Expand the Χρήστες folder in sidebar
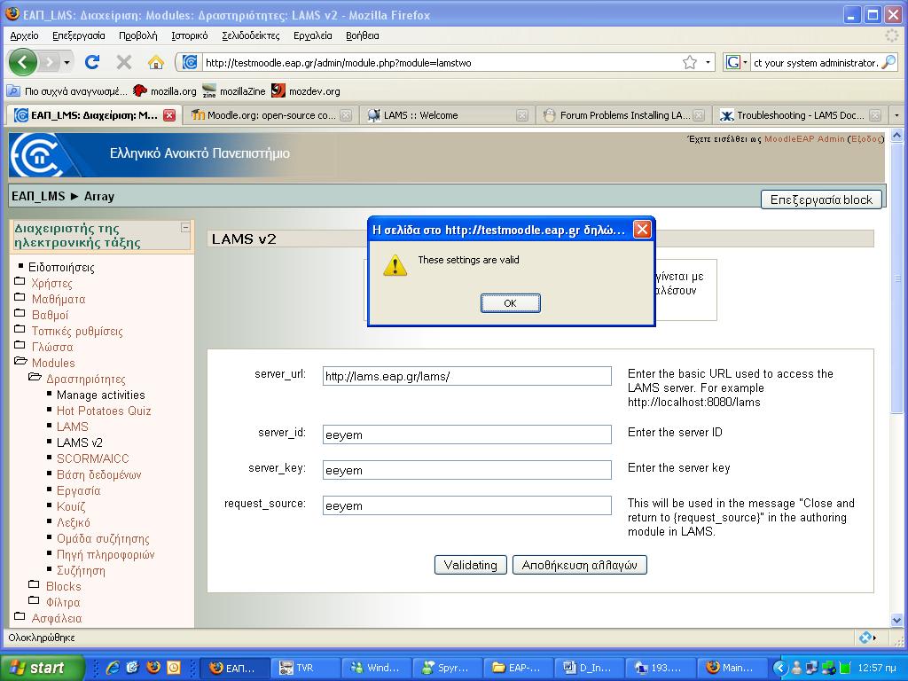908x681 pixels. (x=51, y=283)
